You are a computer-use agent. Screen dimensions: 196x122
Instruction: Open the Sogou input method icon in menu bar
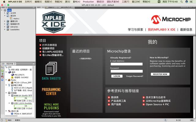pos(159,2)
